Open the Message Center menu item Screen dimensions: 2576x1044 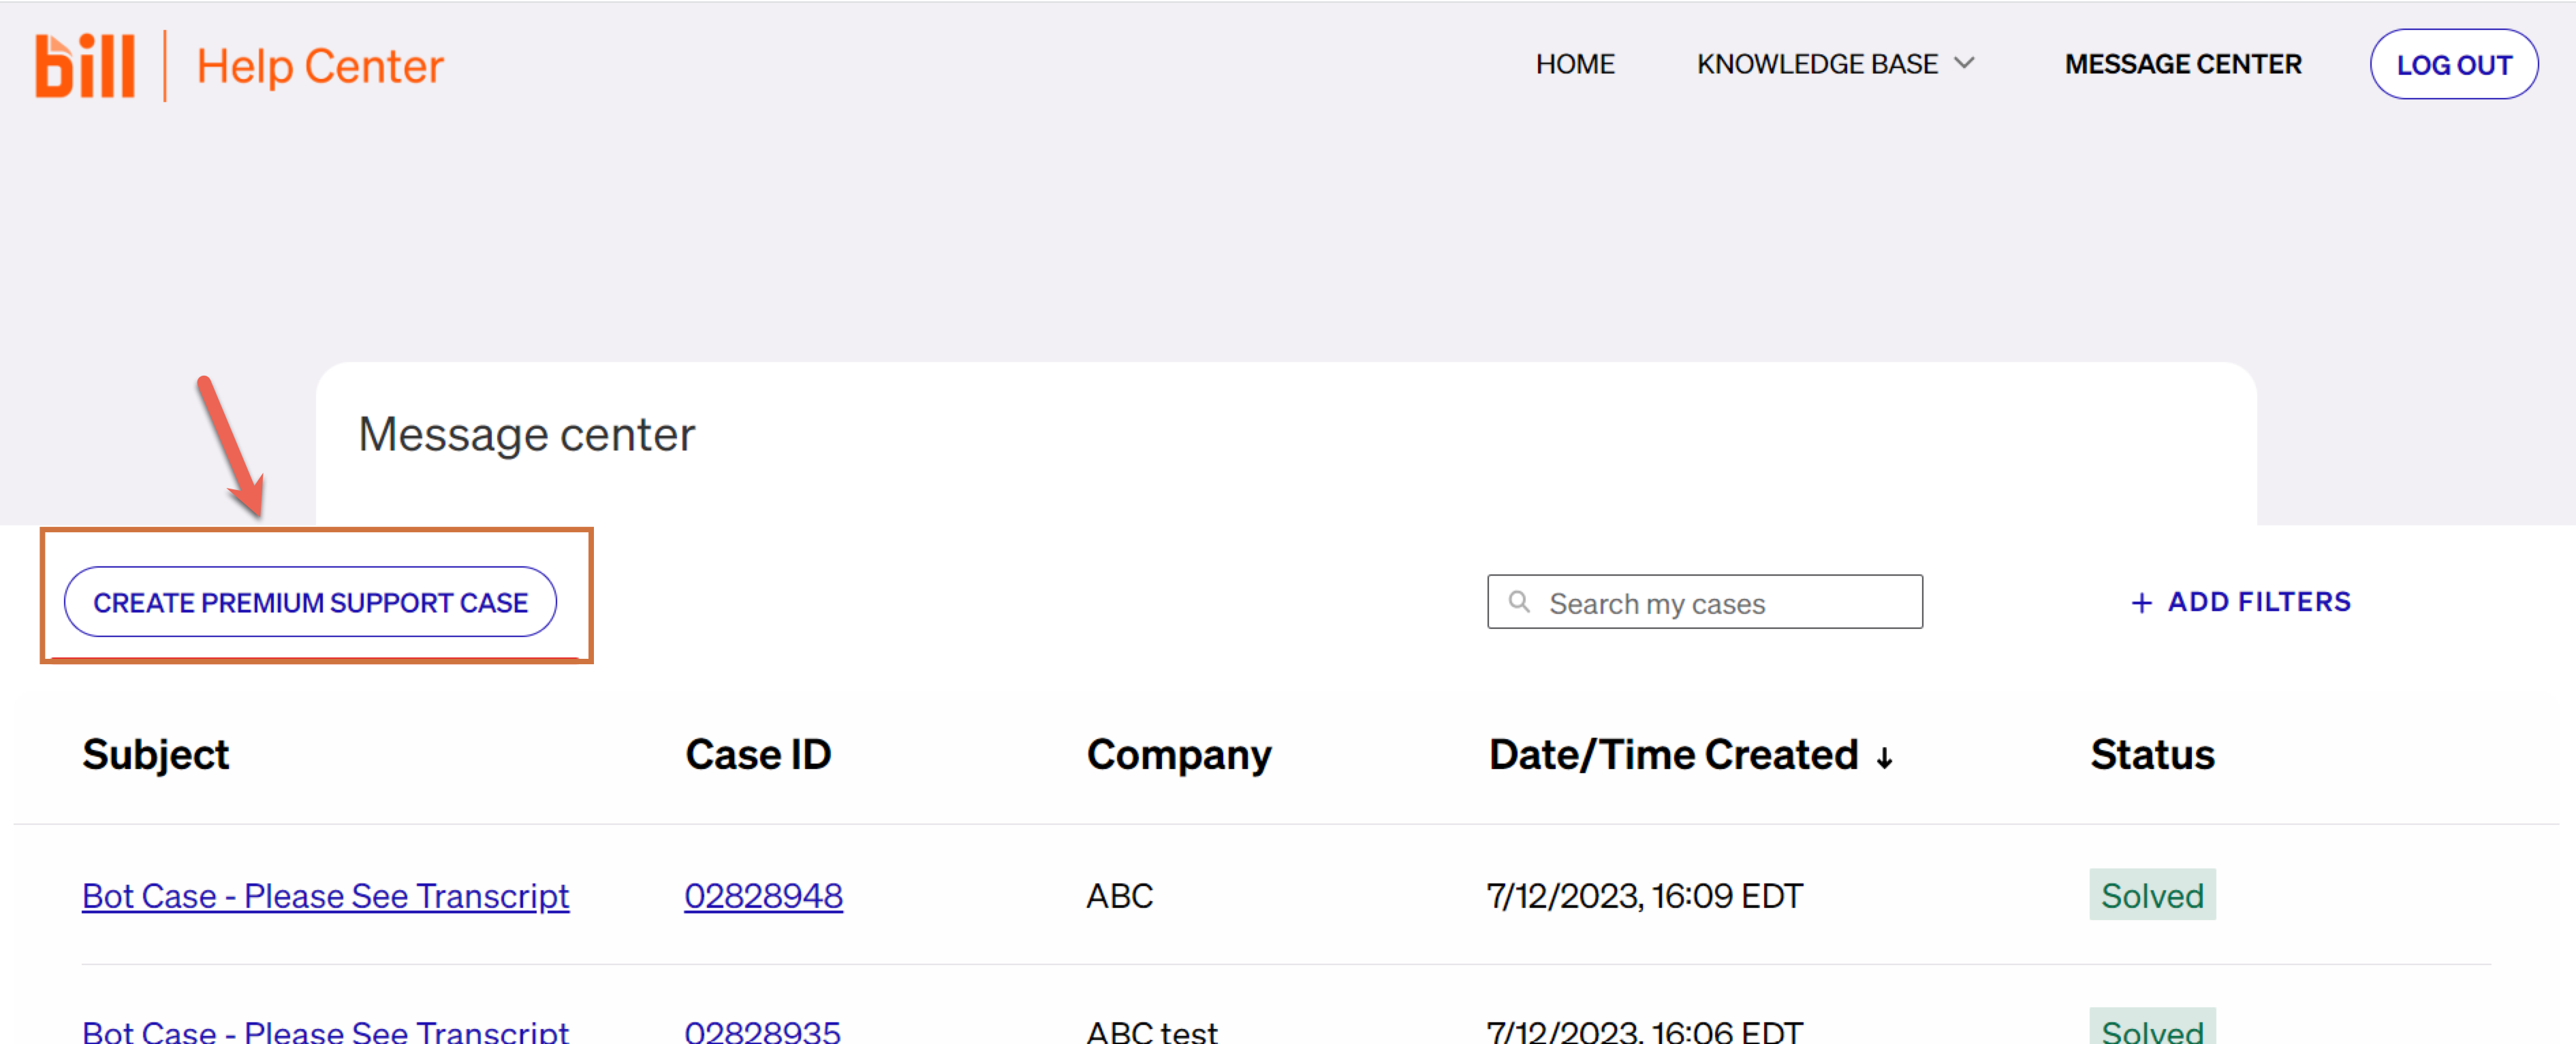pyautogui.click(x=2182, y=65)
